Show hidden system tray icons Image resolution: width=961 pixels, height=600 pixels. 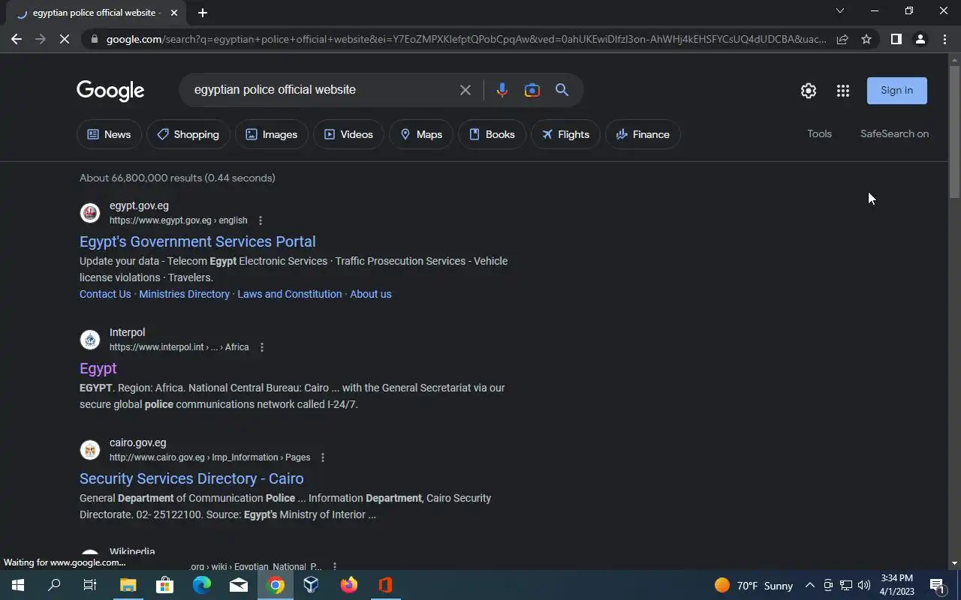point(809,586)
